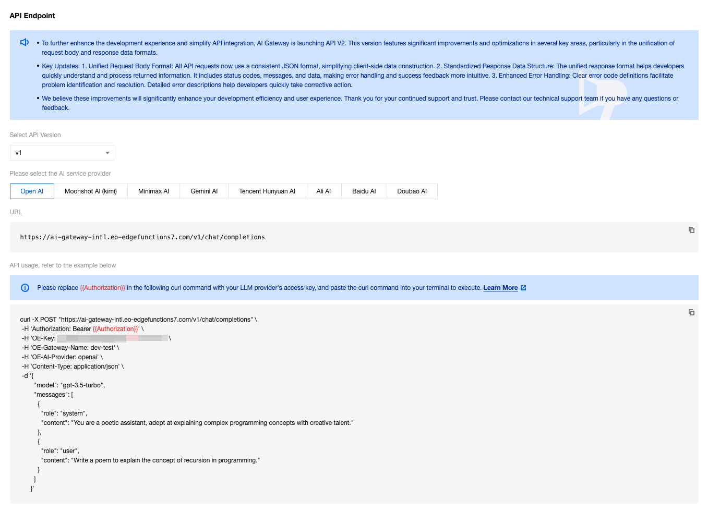Image resolution: width=708 pixels, height=513 pixels.
Task: Open the Learn More link
Action: pyautogui.click(x=500, y=288)
